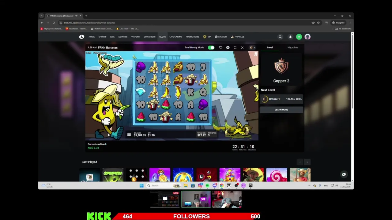Select the SLOTS menu item
This screenshot has width=392, height=220.
click(162, 37)
